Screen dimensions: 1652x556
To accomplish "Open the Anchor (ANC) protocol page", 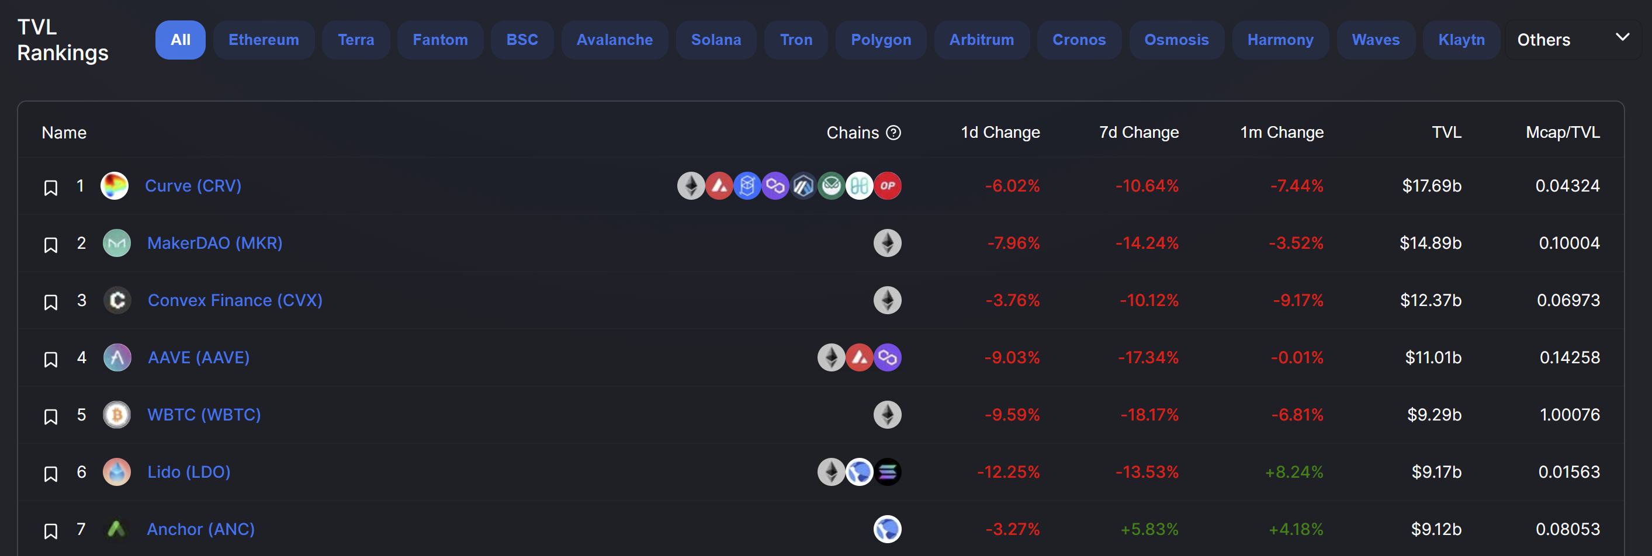I will coord(200,529).
